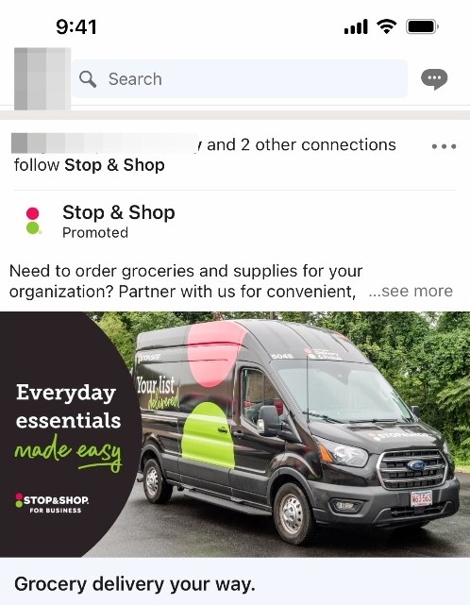Viewport: 470px width, 605px height.
Task: Tap the Wi-Fi status icon
Action: pyautogui.click(x=387, y=26)
